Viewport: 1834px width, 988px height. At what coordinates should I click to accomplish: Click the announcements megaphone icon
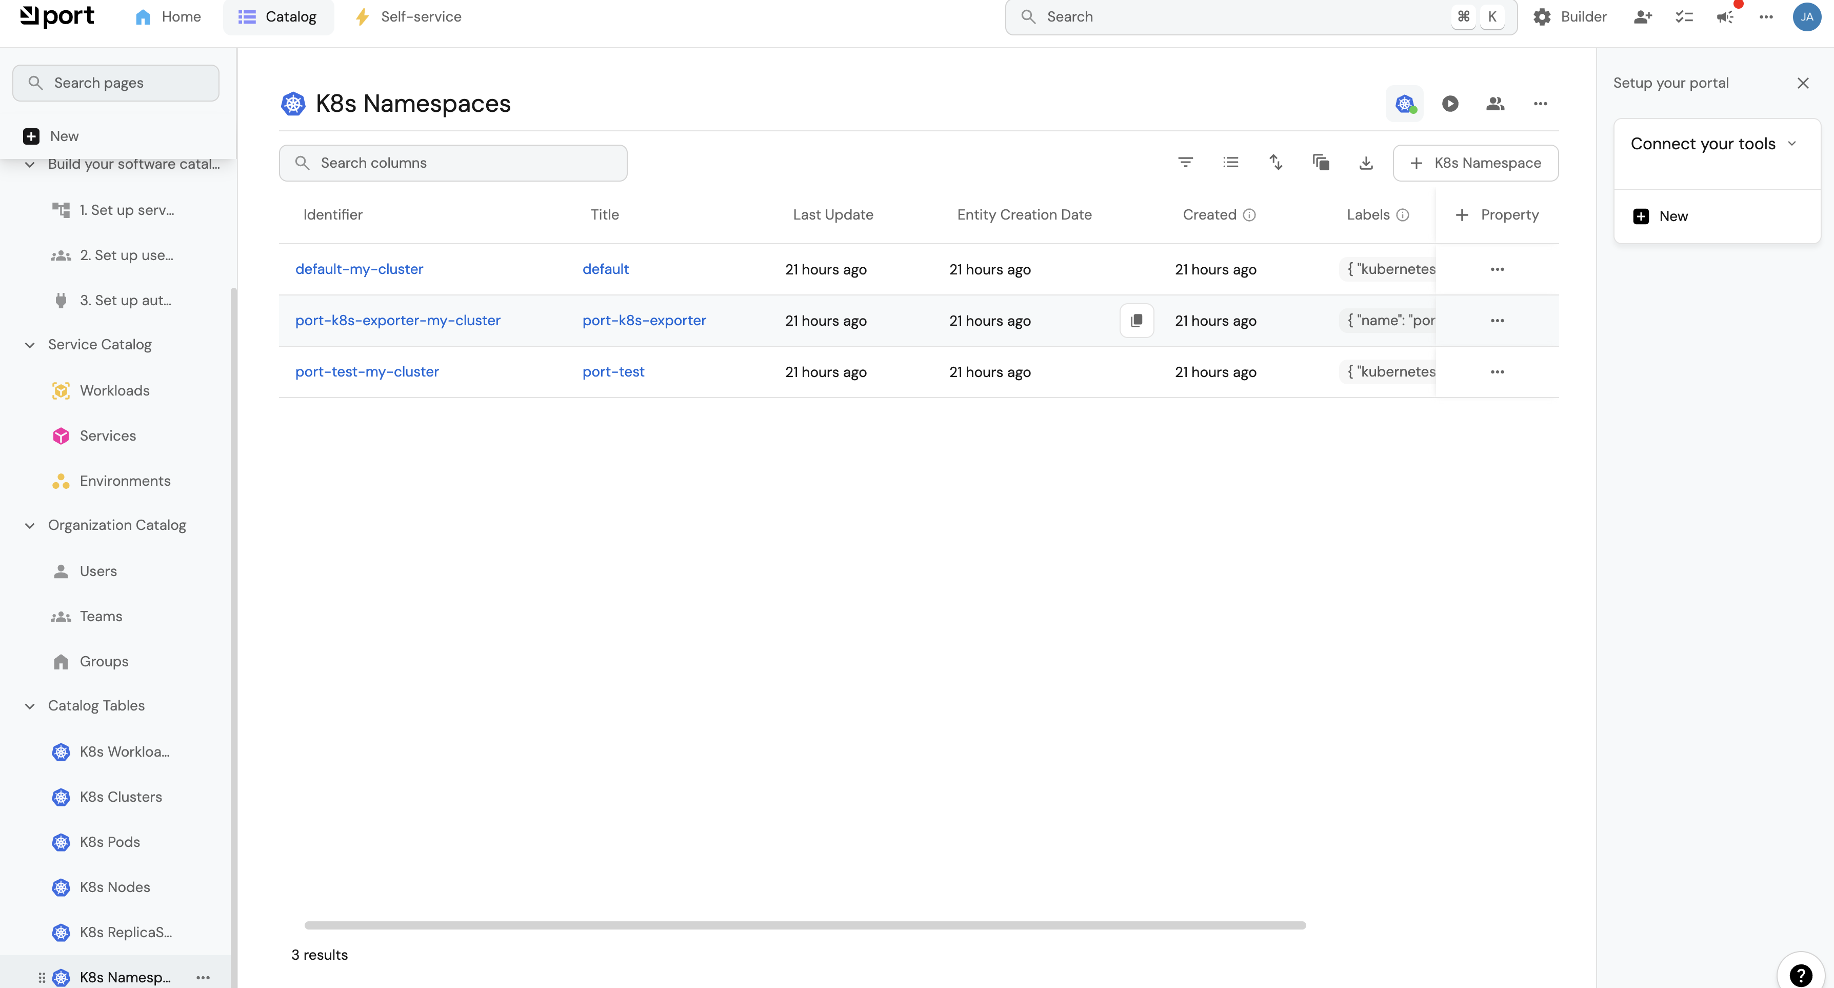(1724, 17)
